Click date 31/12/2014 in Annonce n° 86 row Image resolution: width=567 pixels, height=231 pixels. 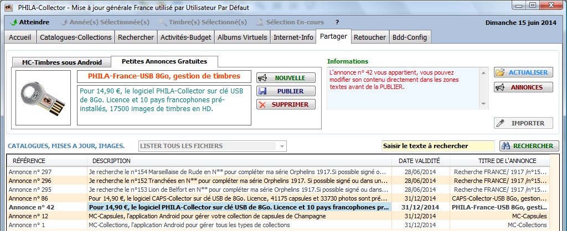click(421, 198)
